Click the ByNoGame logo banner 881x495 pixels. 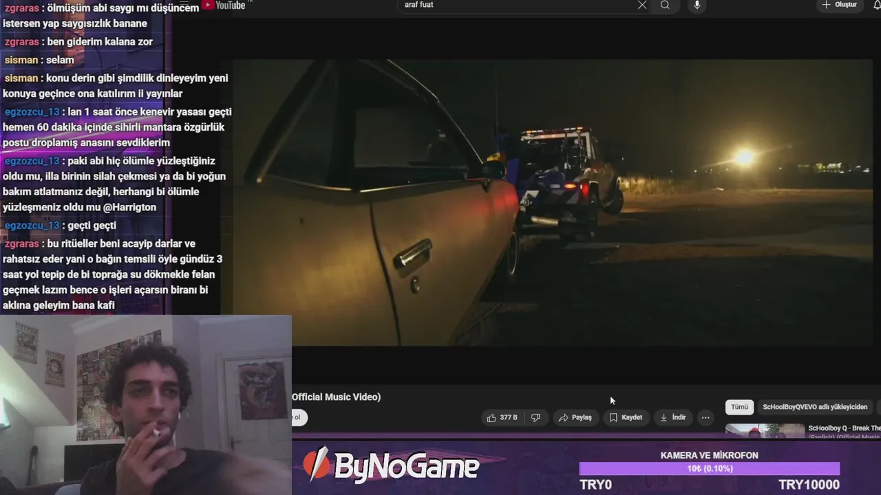tap(390, 467)
